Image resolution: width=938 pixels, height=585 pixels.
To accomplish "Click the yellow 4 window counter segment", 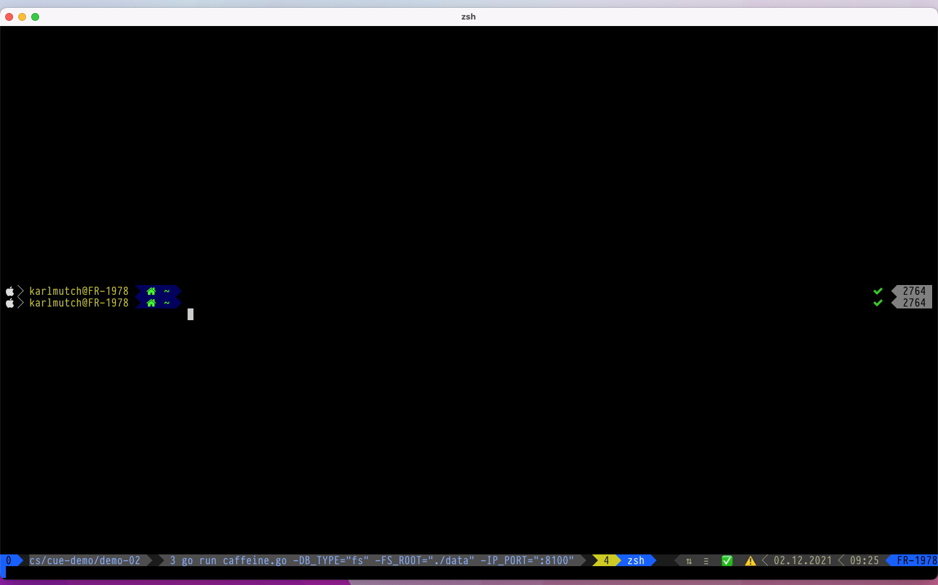I will click(x=606, y=560).
